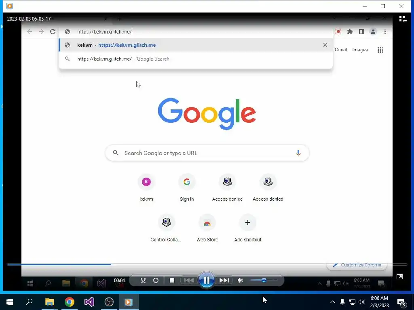Viewport: 414px width, 310px height.
Task: Open the Chrome profile avatar
Action: 373,31
